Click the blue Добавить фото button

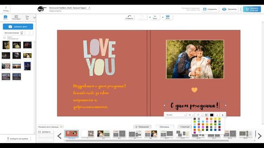click(18, 27)
